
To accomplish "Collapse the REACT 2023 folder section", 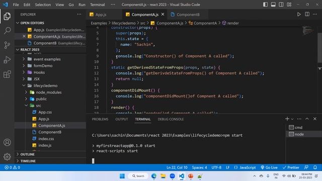I will click(x=50, y=49).
